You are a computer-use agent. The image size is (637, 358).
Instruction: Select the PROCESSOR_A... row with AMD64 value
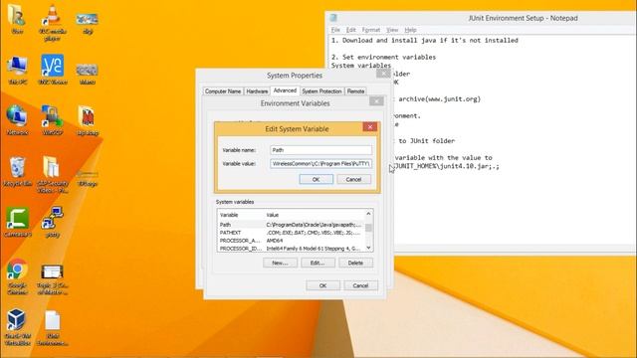(291, 241)
